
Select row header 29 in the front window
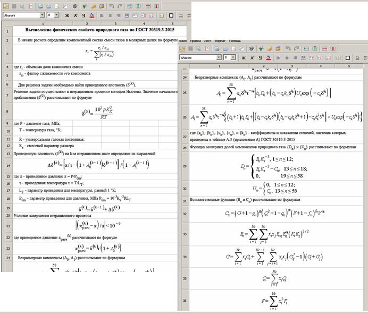tap(184, 167)
